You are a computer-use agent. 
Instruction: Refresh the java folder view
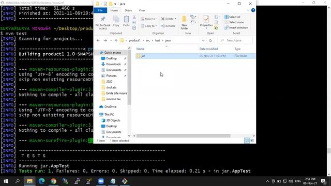click(x=210, y=40)
